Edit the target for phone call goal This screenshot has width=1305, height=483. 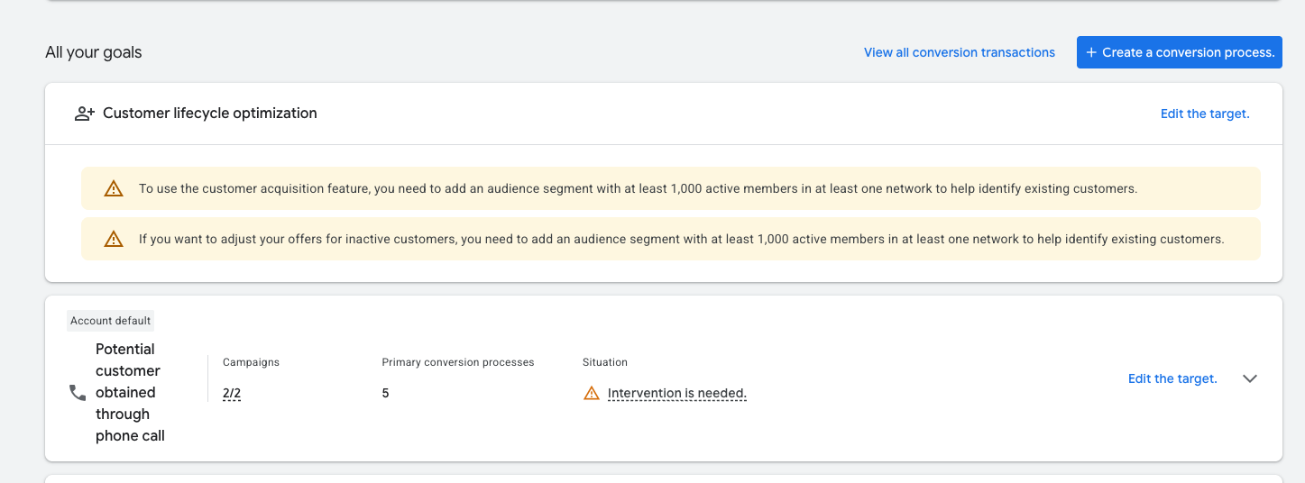coord(1172,378)
